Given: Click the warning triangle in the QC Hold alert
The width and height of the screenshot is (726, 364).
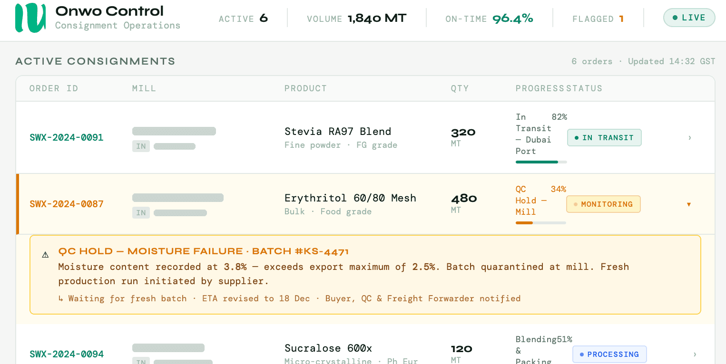Looking at the screenshot, I should point(45,254).
